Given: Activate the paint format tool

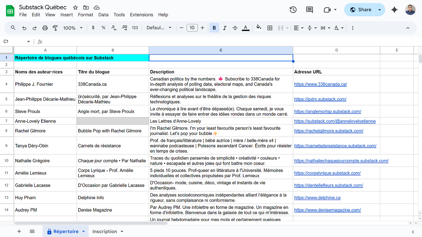Looking at the screenshot, I should pos(55,28).
